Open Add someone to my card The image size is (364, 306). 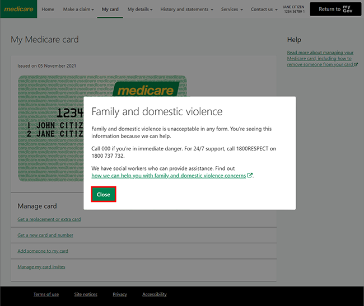[43, 251]
